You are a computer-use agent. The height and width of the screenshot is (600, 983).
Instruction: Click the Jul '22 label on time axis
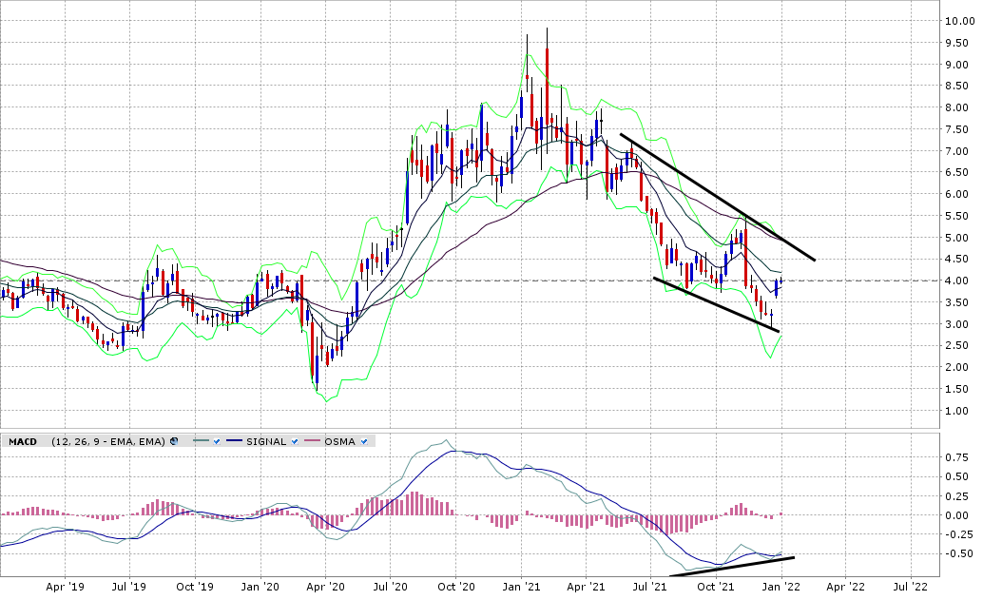click(x=911, y=589)
